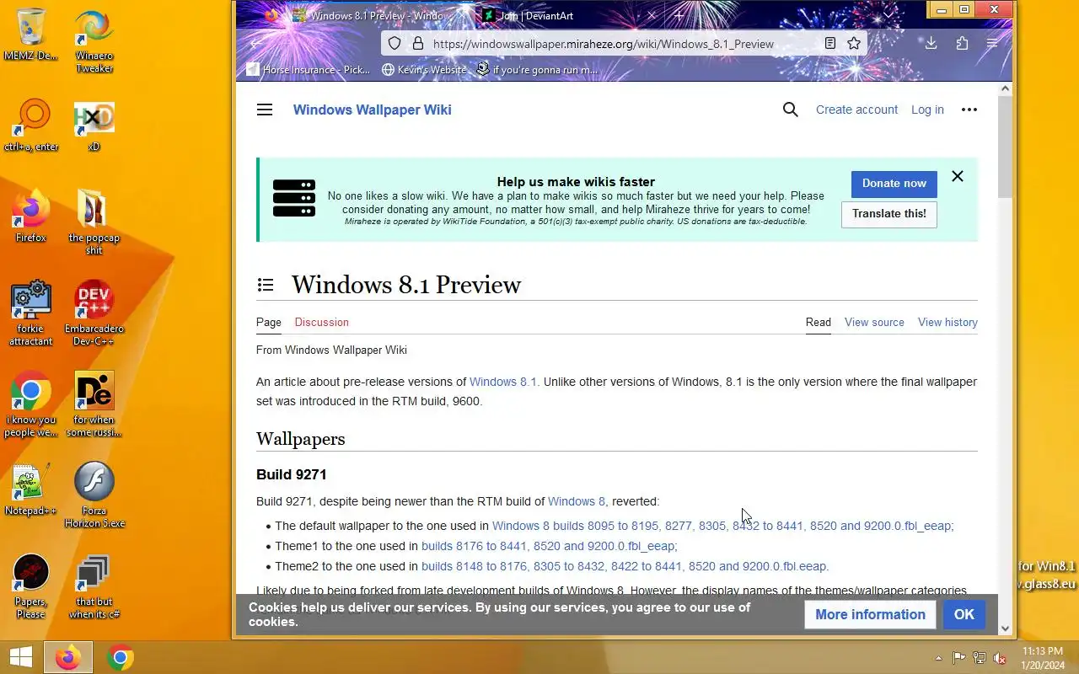Select the Page tab of the article

269,322
